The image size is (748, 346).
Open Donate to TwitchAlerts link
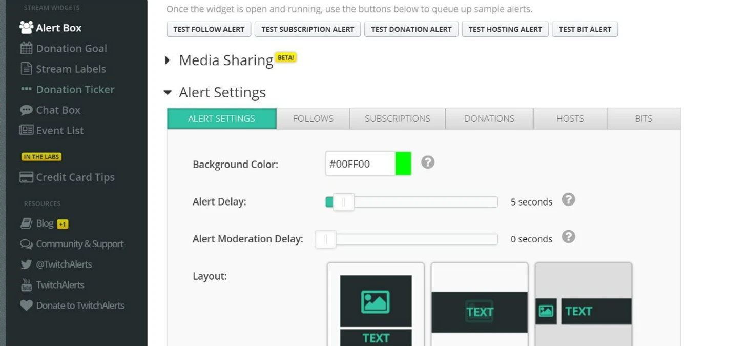(80, 306)
